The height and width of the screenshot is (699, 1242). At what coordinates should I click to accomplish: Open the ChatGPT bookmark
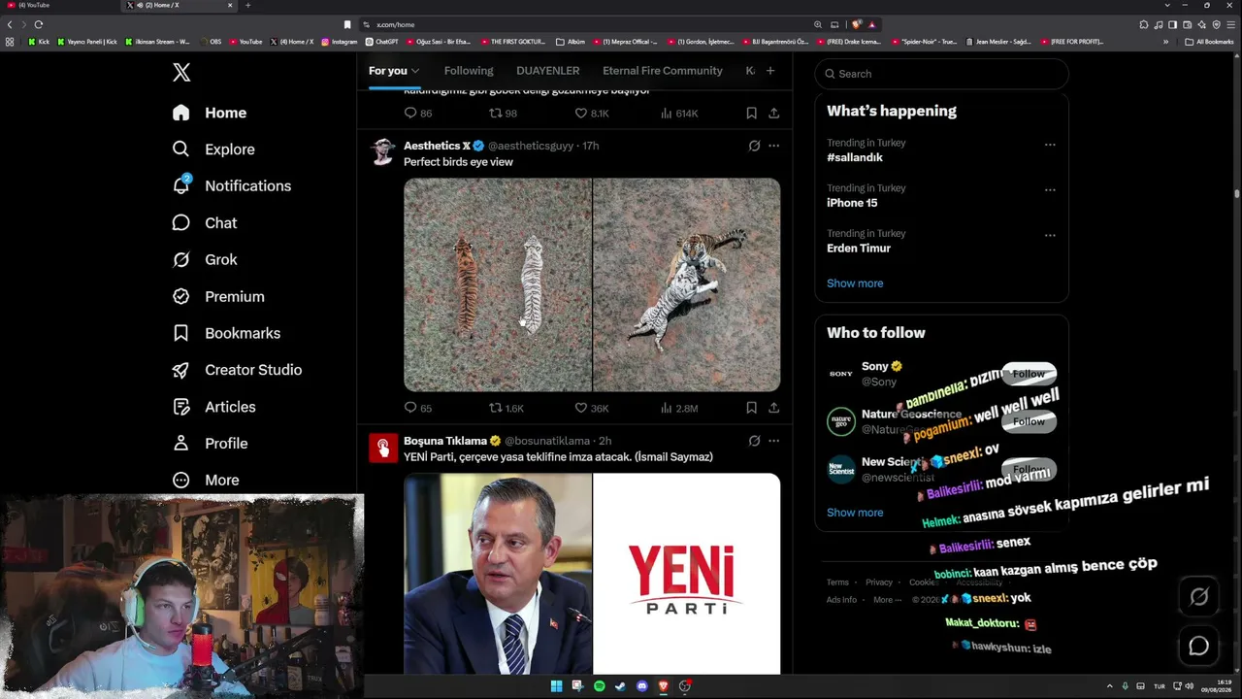[382, 42]
